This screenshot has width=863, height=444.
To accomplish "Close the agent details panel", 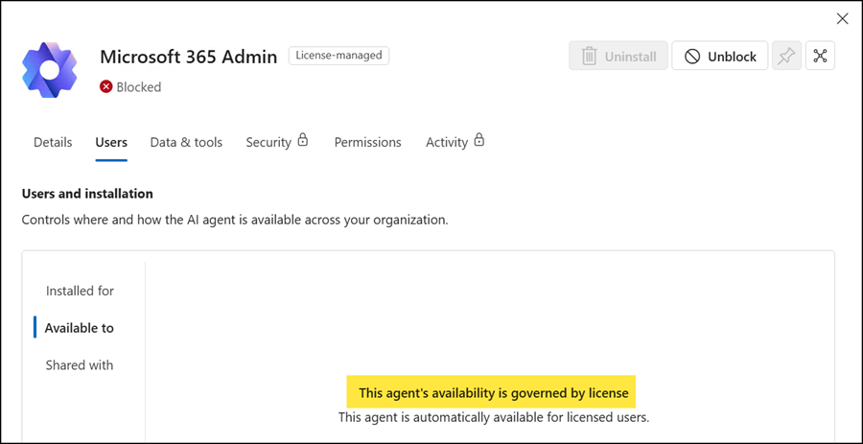I will (842, 19).
